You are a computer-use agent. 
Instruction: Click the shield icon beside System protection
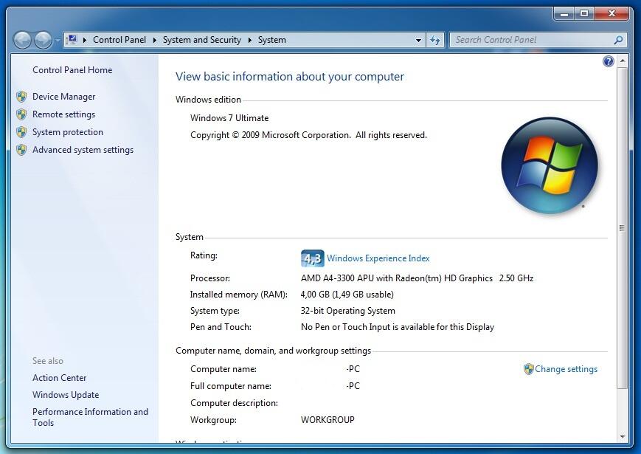click(x=21, y=132)
